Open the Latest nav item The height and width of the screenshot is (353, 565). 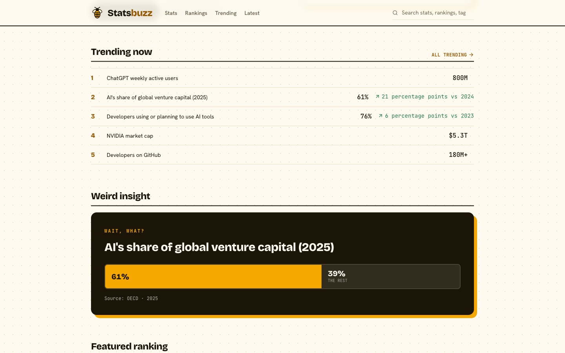252,13
